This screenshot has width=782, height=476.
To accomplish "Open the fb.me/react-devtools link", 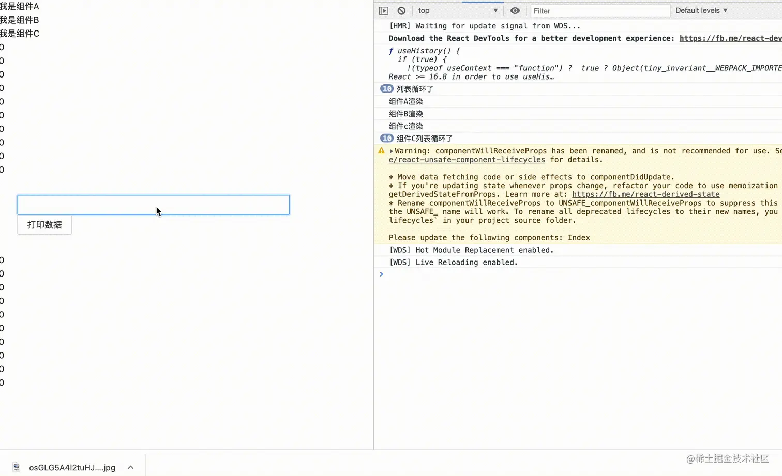I will pos(730,38).
